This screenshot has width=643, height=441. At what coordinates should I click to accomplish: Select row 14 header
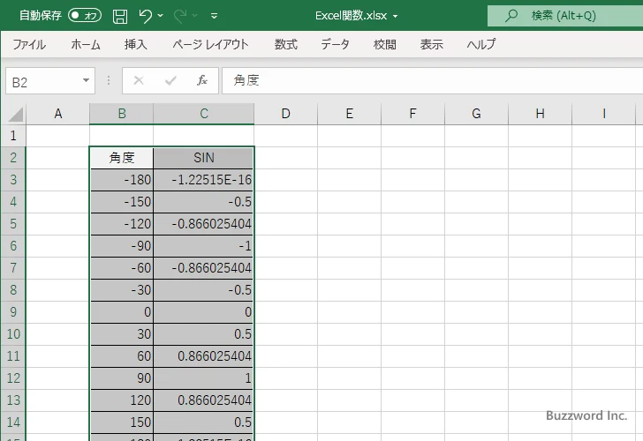13,422
